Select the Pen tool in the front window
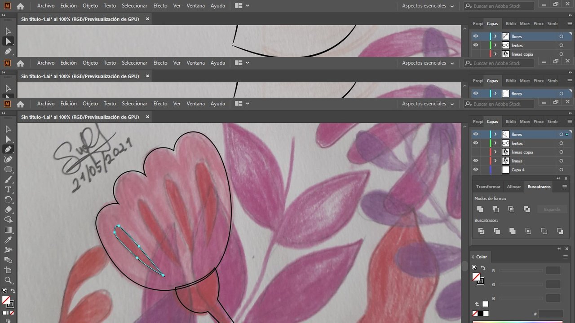Viewport: 575px width, 323px height. [8, 149]
